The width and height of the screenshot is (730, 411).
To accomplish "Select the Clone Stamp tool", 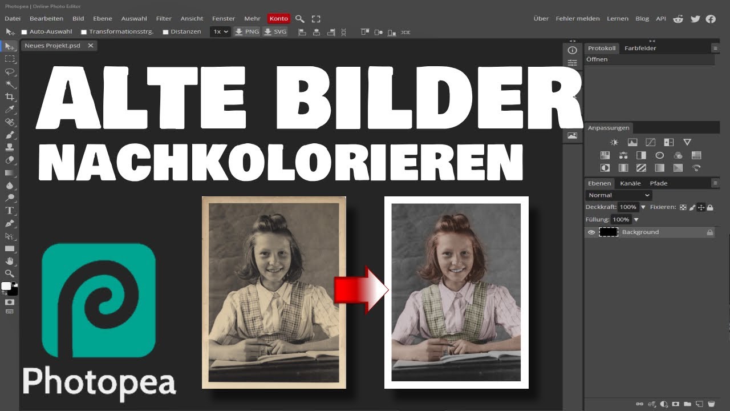I will [10, 147].
